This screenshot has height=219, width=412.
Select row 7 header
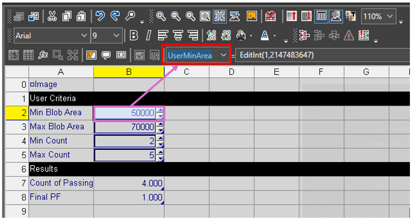click(x=17, y=184)
